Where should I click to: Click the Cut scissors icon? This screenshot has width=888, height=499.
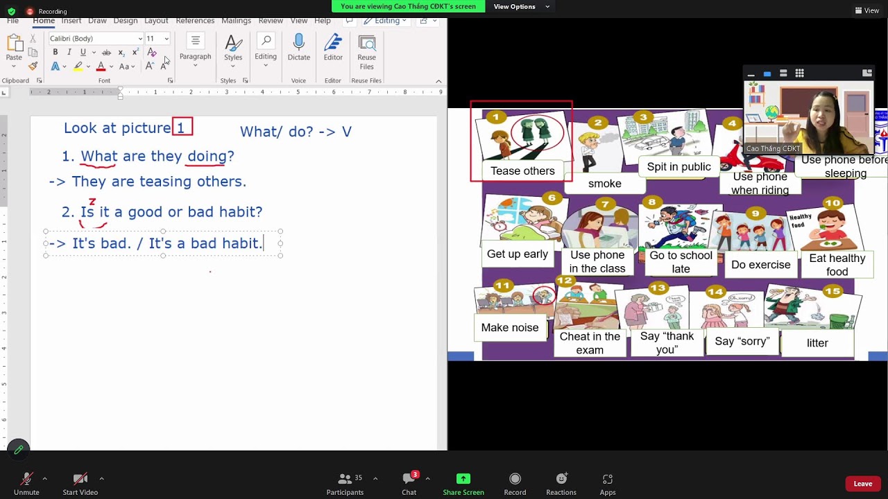coord(33,39)
